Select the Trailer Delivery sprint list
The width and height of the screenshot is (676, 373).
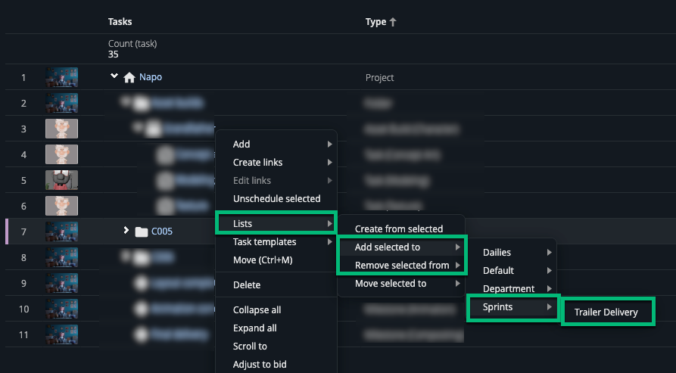tap(606, 312)
